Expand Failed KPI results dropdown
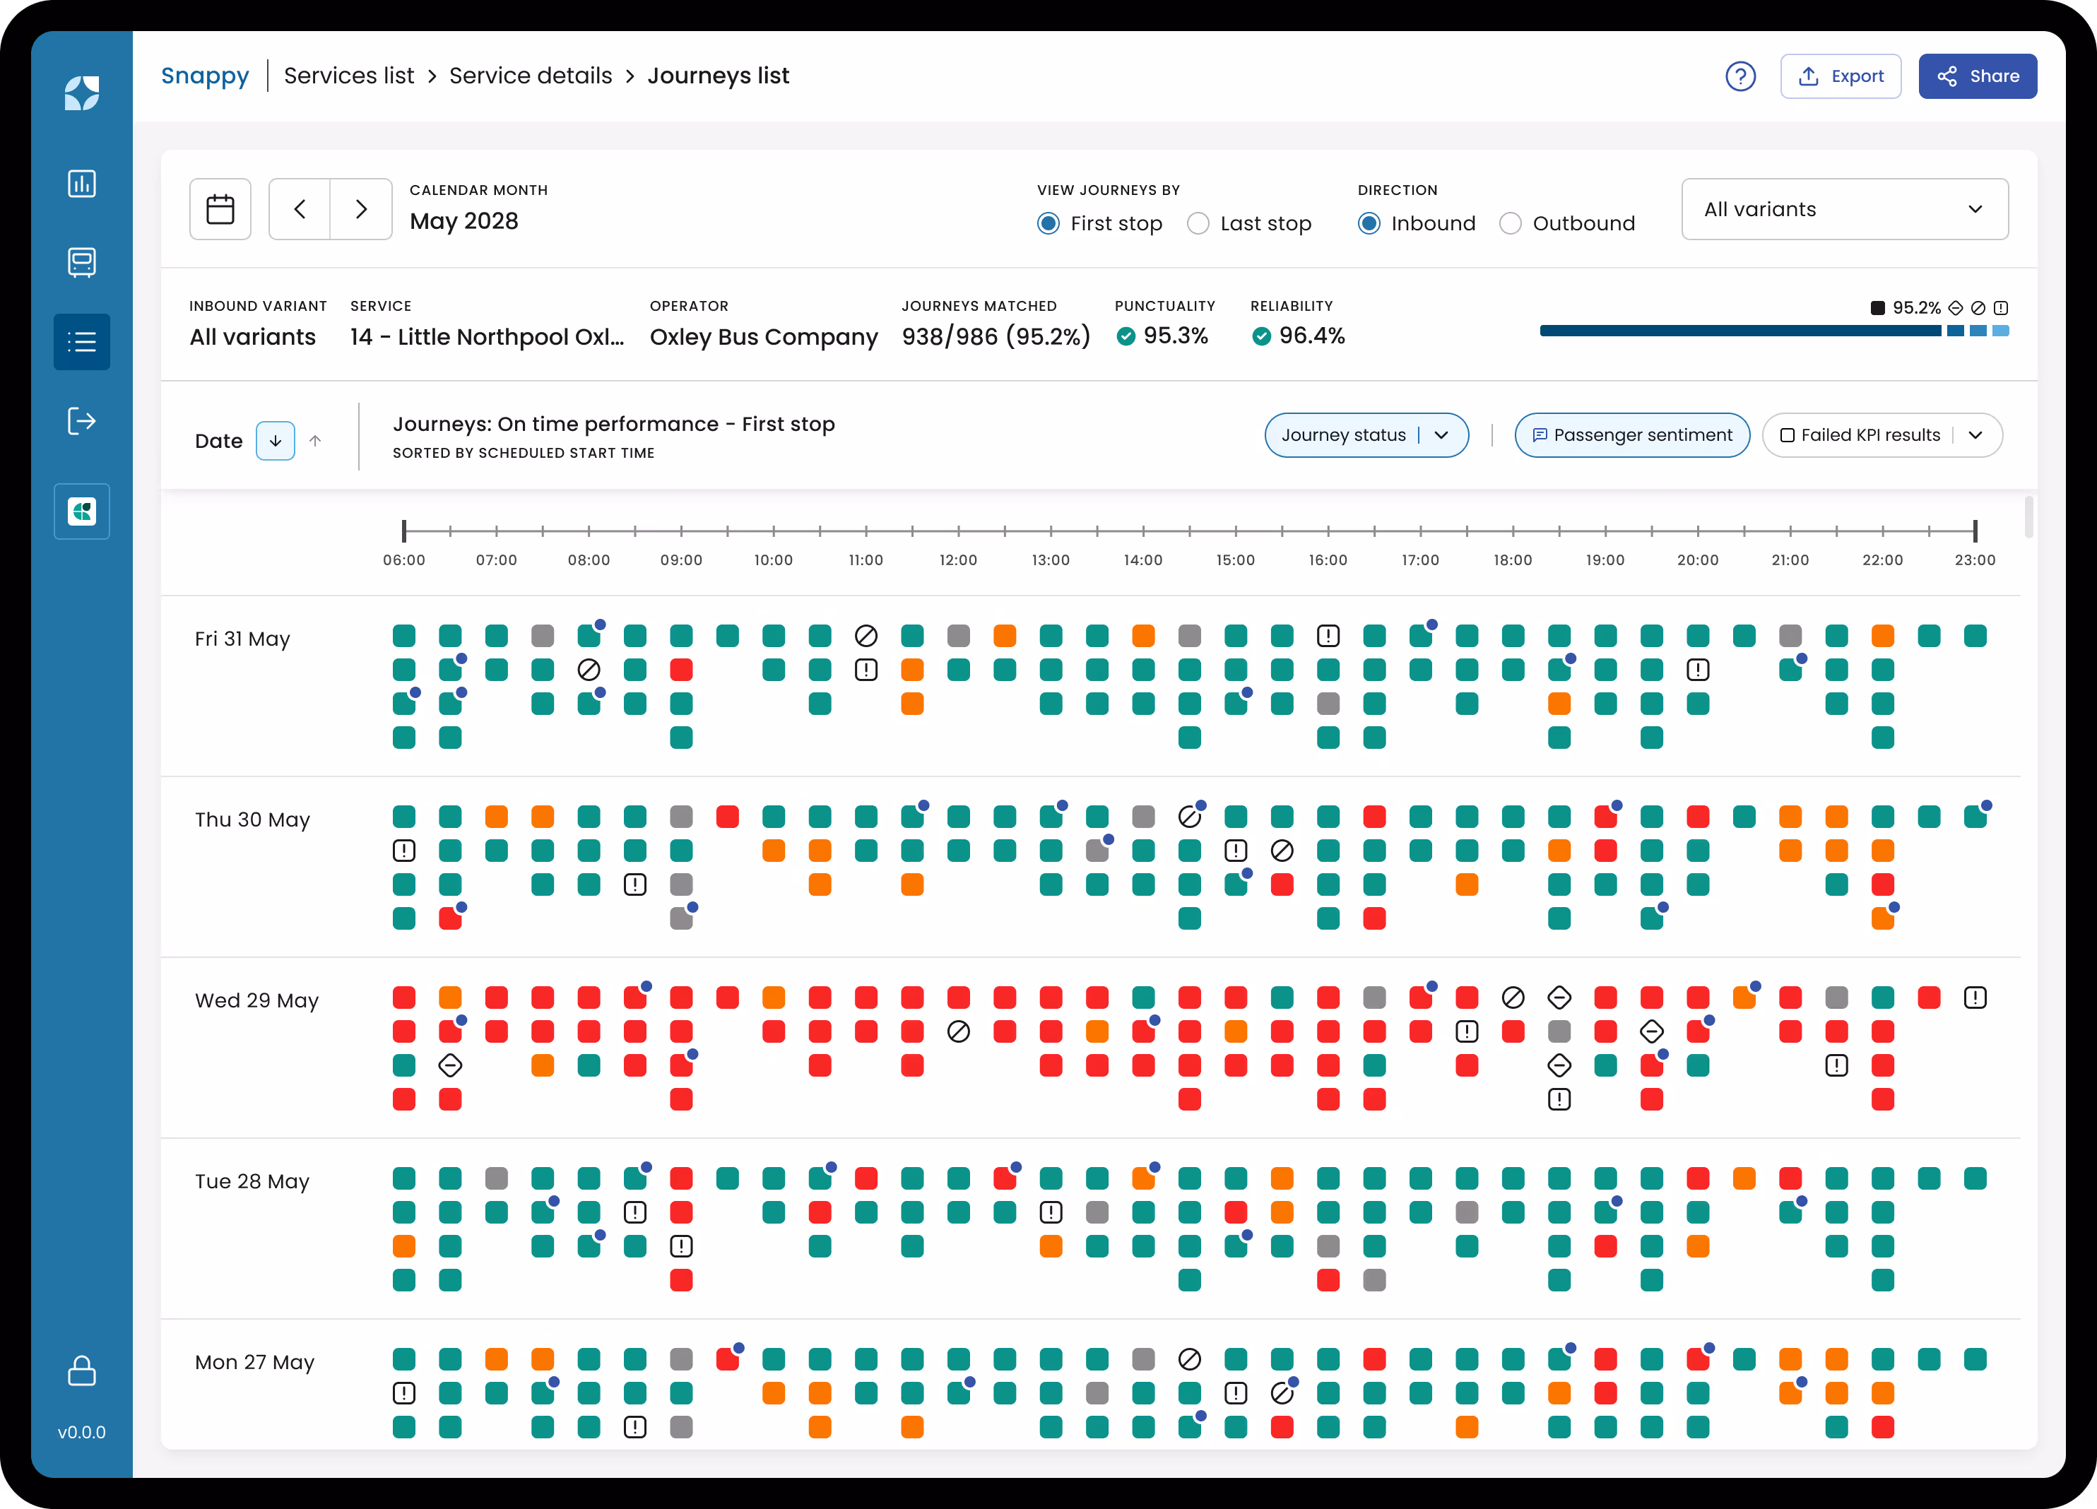This screenshot has height=1509, width=2097. [1975, 435]
